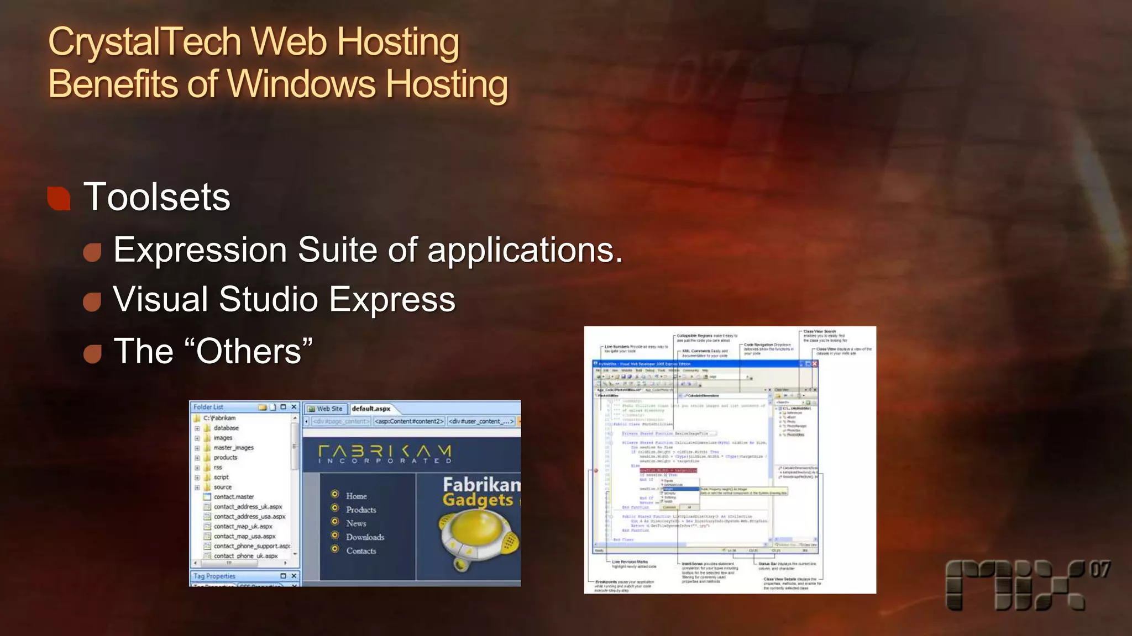Click the bullet icon beside Home
The image size is (1132, 636).
[335, 494]
